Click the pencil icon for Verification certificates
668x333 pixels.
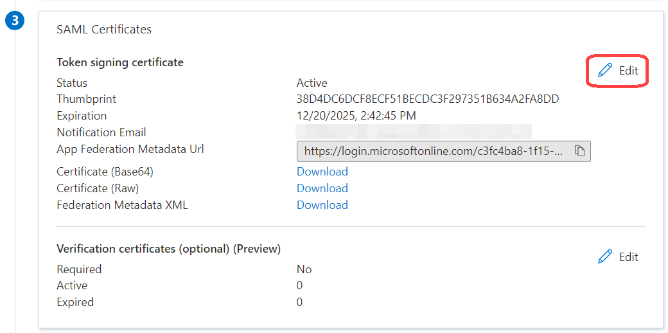coord(605,257)
